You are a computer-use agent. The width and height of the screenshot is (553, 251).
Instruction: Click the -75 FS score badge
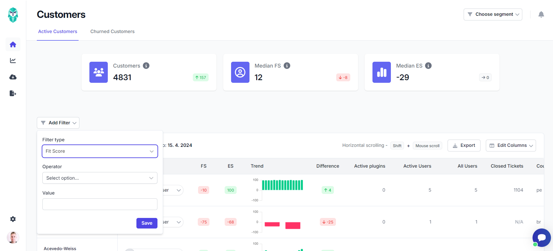click(x=204, y=222)
